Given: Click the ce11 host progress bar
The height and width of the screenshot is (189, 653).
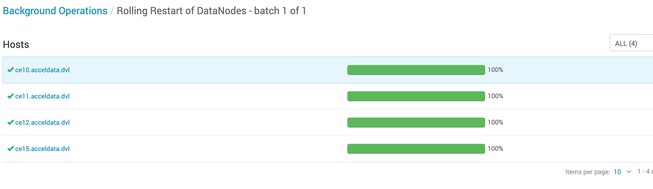Looking at the screenshot, I should click(416, 96).
